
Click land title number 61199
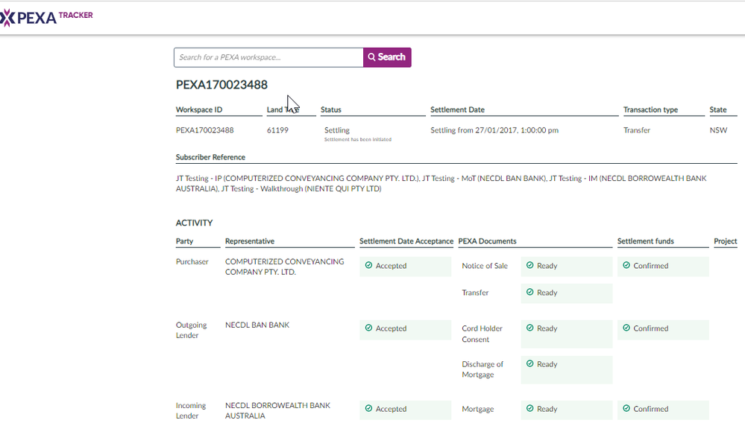coord(277,130)
